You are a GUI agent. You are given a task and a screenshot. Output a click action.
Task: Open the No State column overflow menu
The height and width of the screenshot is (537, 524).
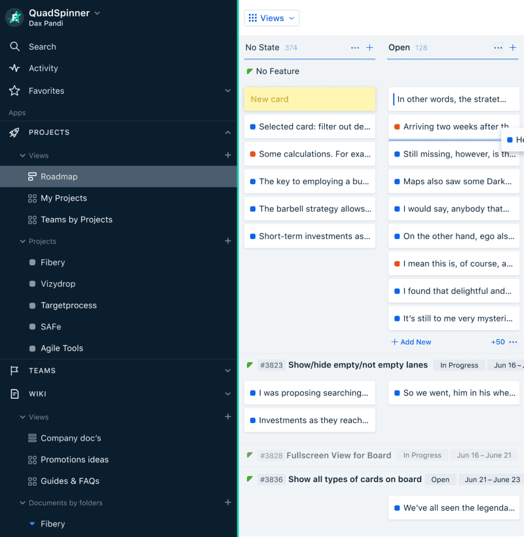click(354, 47)
